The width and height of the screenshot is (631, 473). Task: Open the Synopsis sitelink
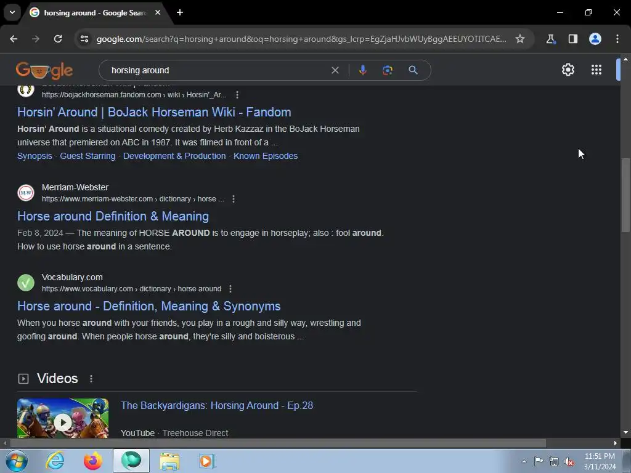[35, 156]
